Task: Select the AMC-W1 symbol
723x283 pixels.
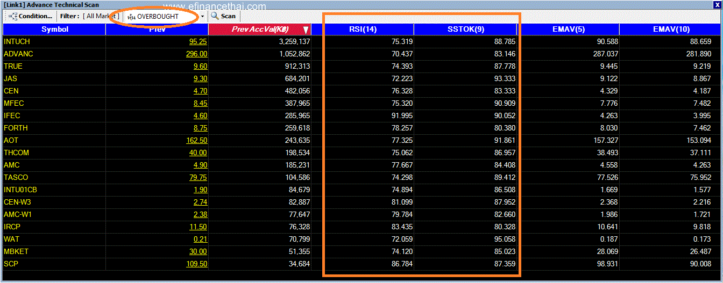Action: coord(18,214)
